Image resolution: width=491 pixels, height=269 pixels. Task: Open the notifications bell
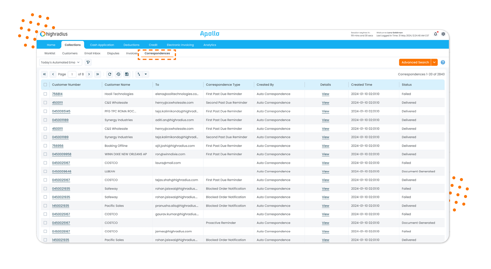point(435,34)
